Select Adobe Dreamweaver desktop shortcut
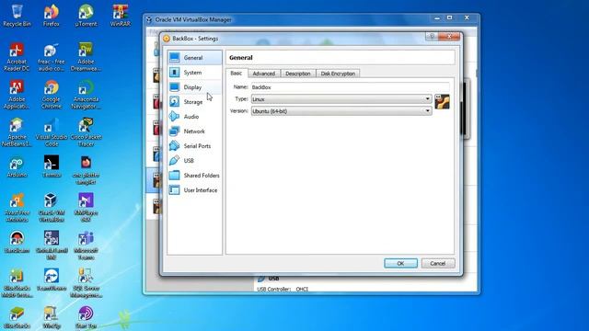Image resolution: width=589 pixels, height=331 pixels. pyautogui.click(x=86, y=57)
